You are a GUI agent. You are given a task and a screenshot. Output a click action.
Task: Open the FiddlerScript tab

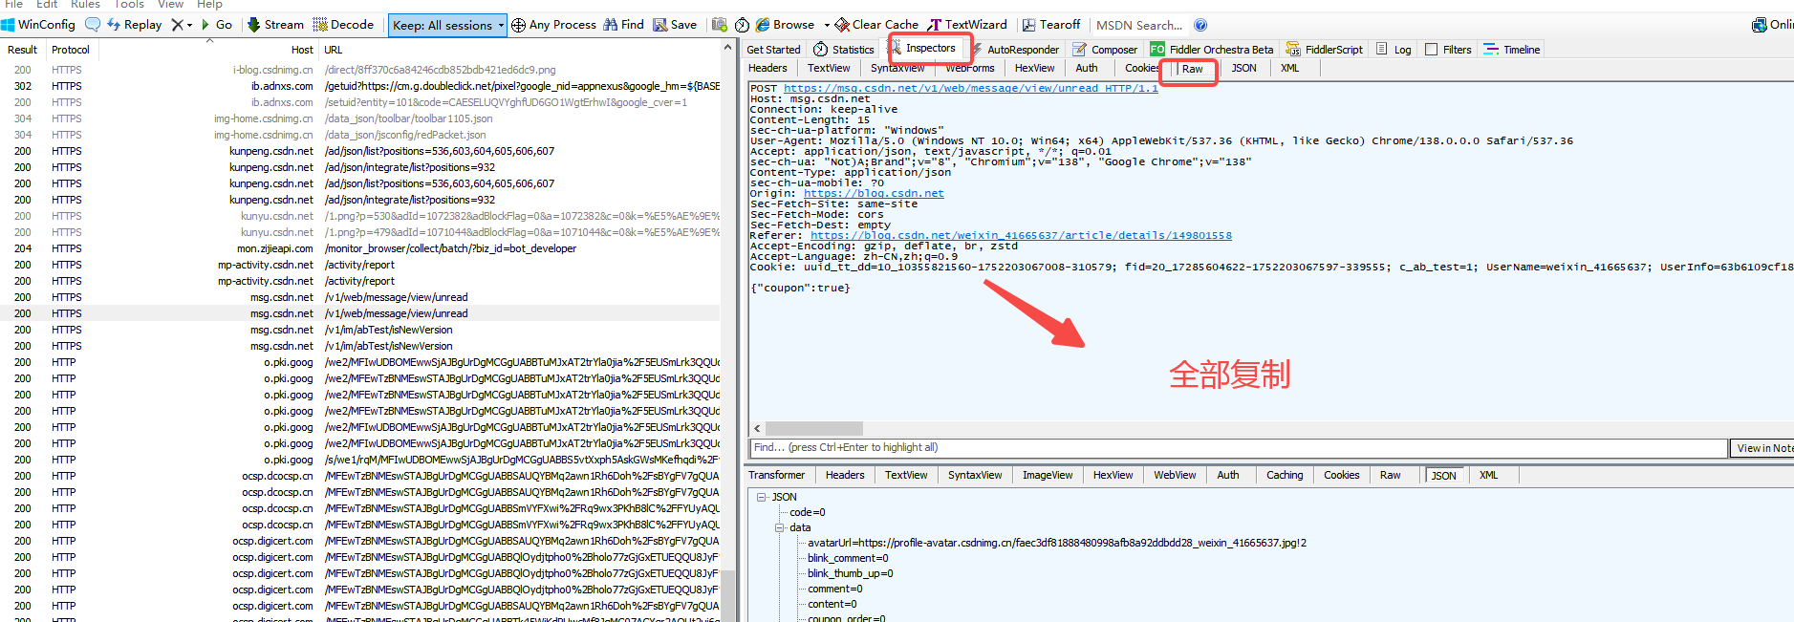(x=1325, y=50)
